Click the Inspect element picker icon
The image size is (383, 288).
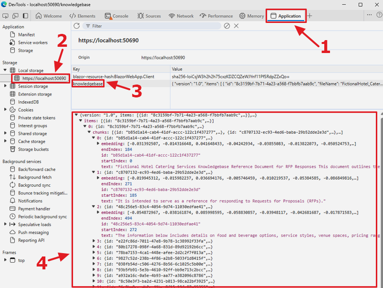5,16
